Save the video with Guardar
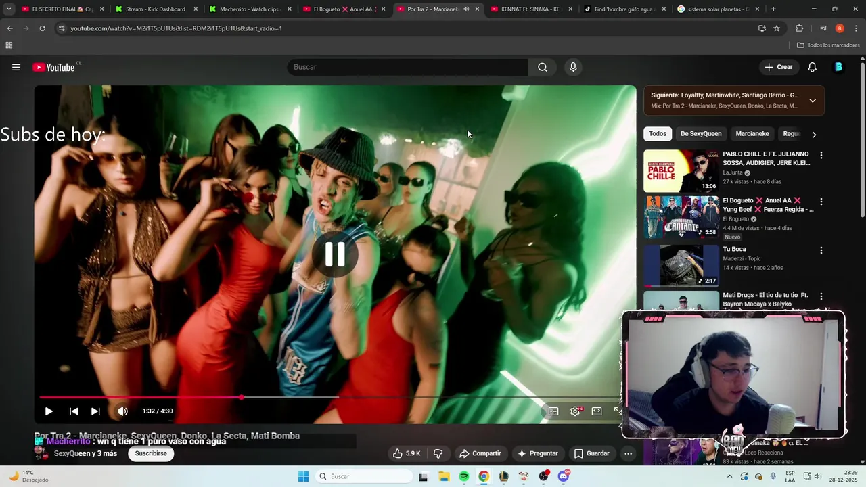Viewport: 866px width, 487px height. tap(591, 453)
